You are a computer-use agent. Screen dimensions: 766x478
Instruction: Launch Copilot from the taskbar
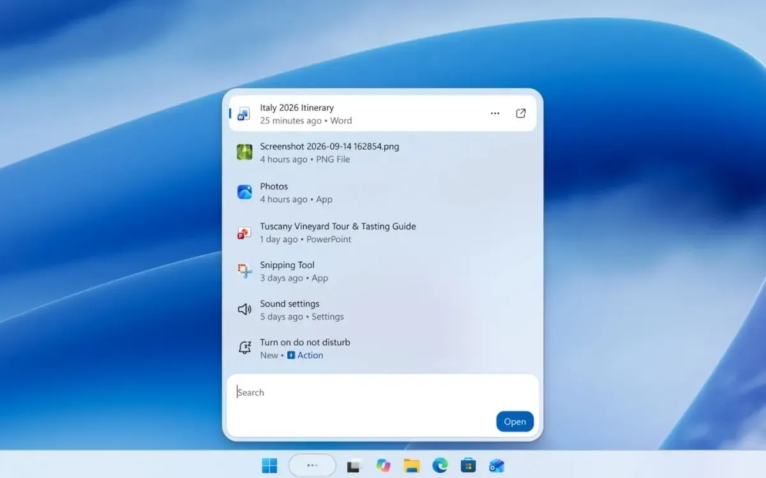(383, 465)
